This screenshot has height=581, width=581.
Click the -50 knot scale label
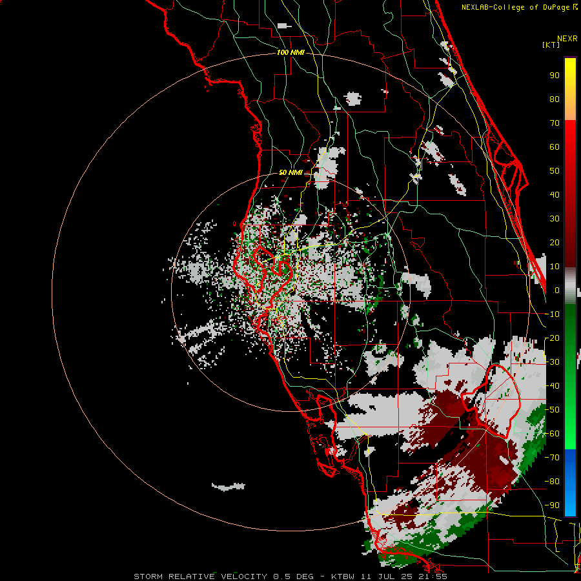click(552, 410)
